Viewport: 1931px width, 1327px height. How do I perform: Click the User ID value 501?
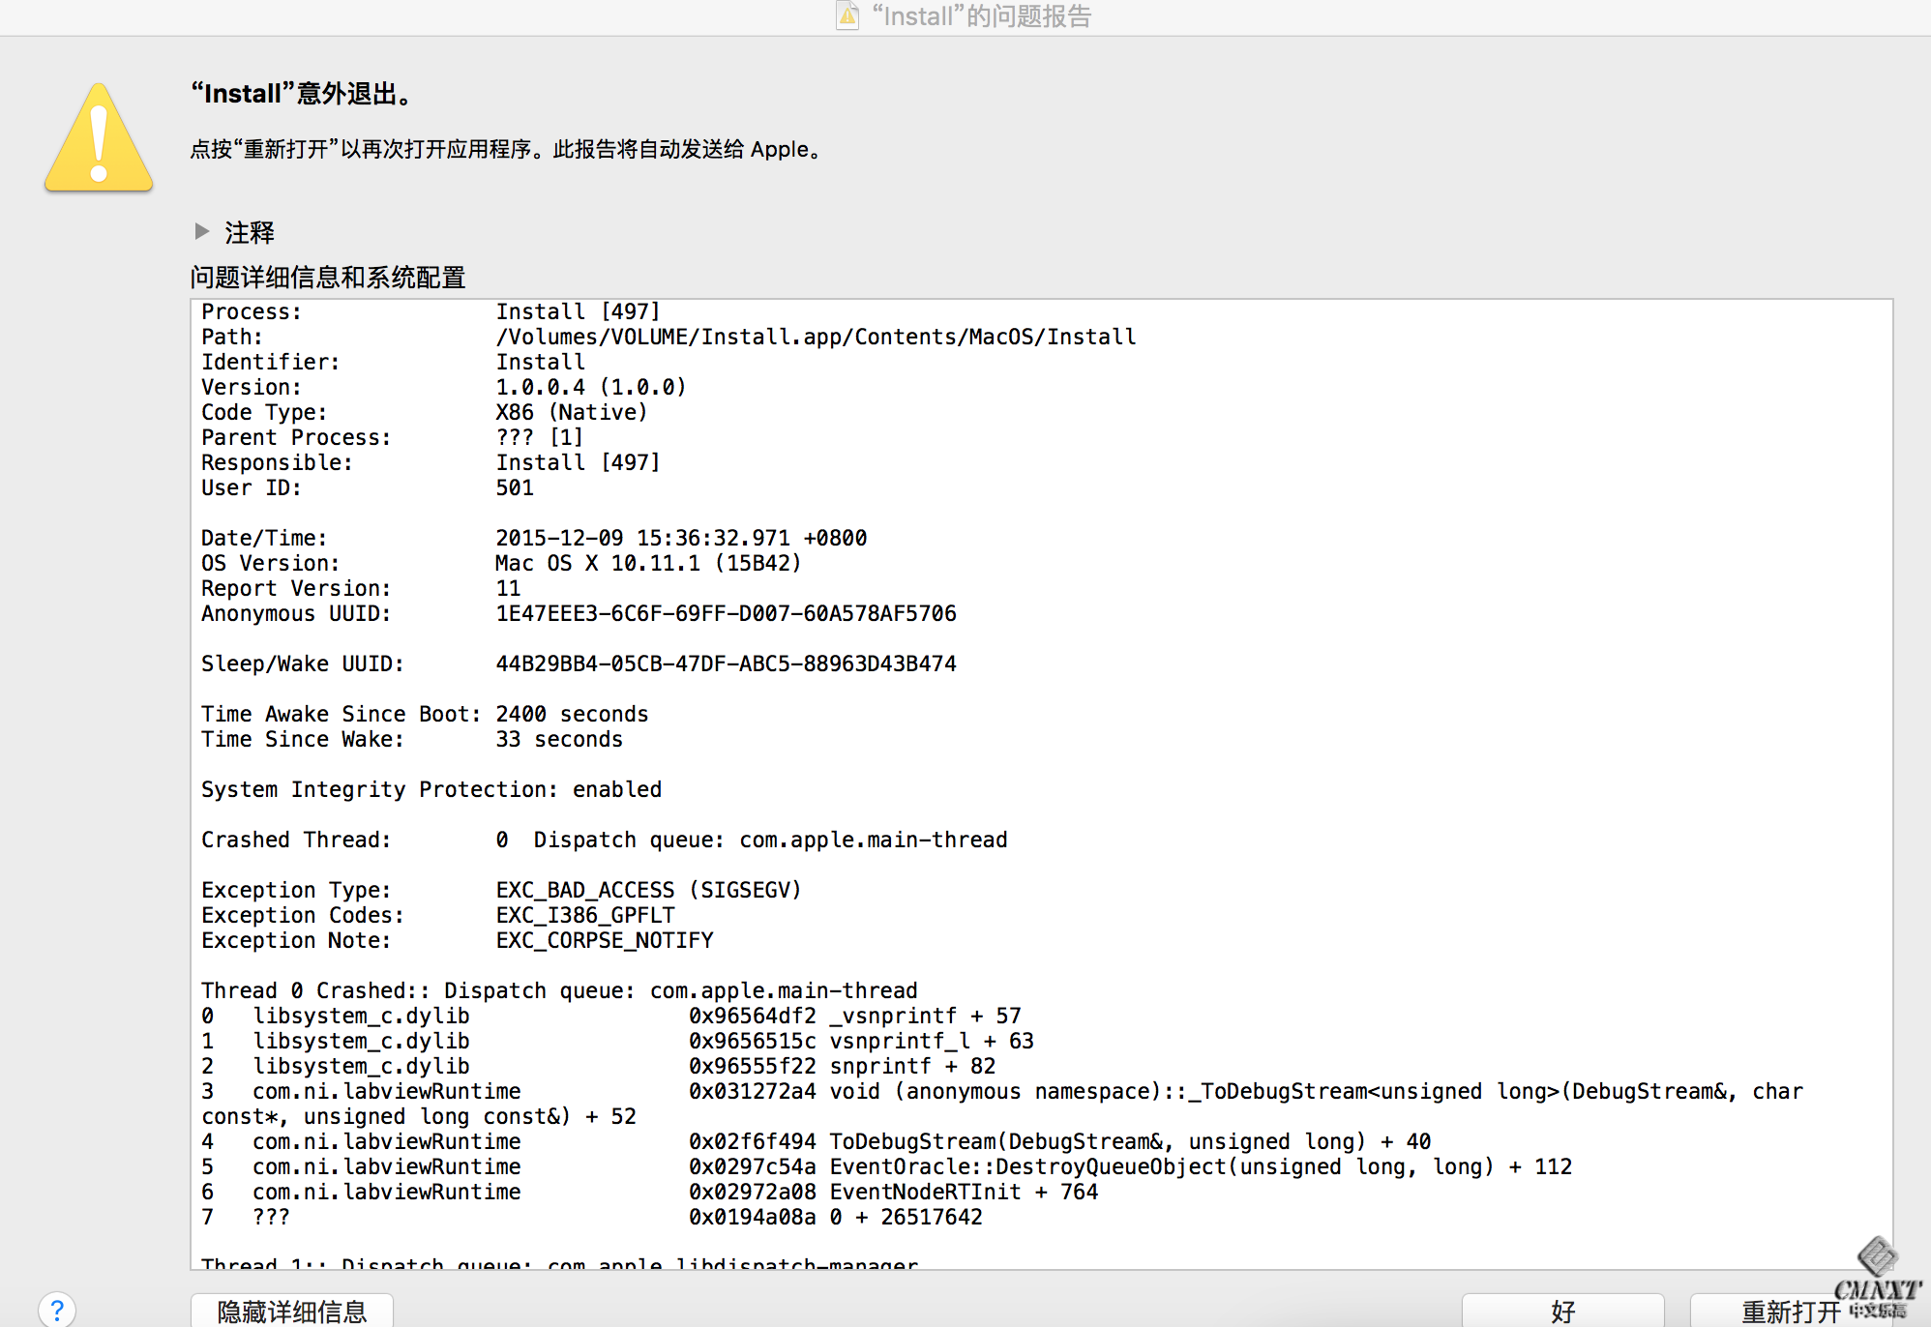515,487
